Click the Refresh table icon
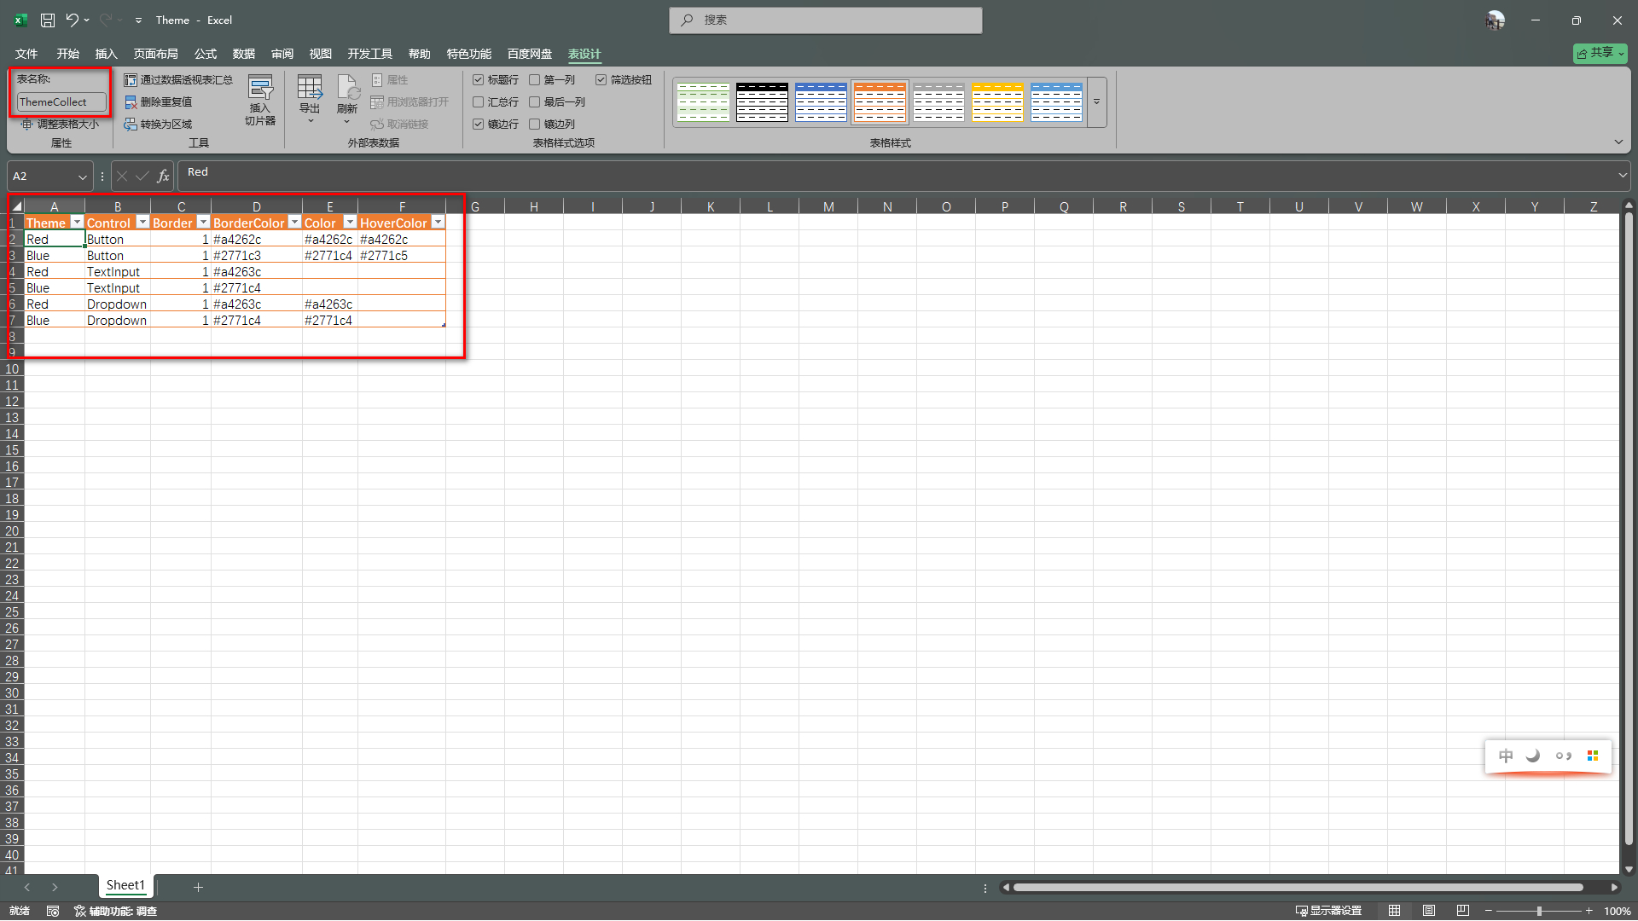Image resolution: width=1638 pixels, height=921 pixels. pyautogui.click(x=347, y=88)
